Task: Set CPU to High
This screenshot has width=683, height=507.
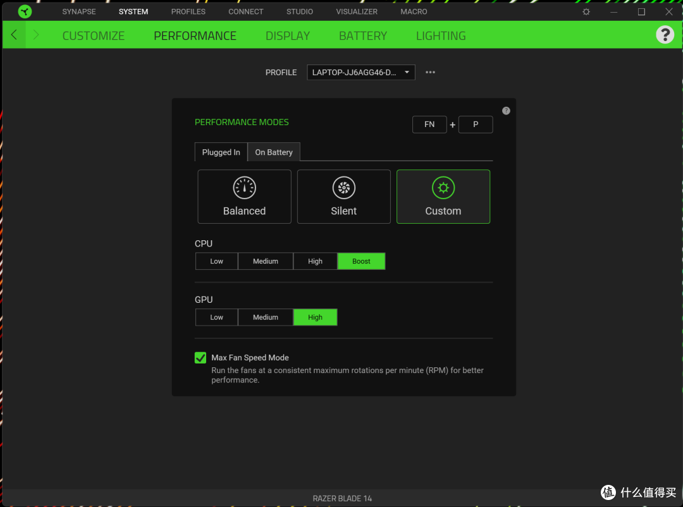Action: tap(315, 261)
